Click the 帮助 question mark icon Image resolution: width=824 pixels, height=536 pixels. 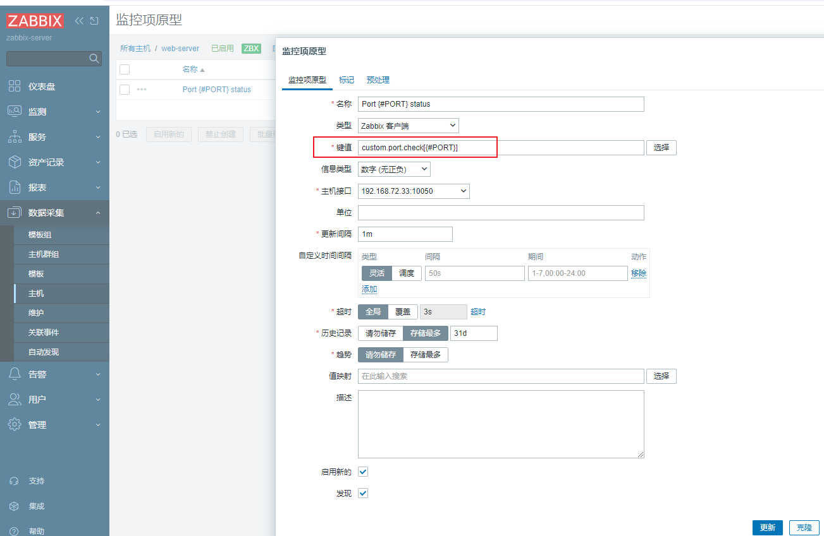coord(14,532)
